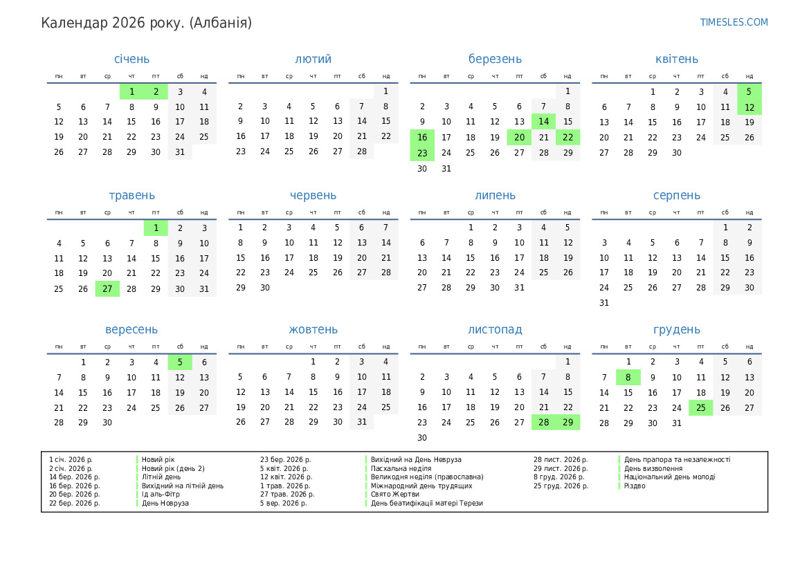Viewport: 809px width, 572px height.
Task: Select the "січень" month heading
Action: (x=131, y=59)
